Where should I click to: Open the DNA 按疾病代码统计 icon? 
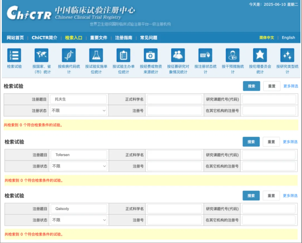pyautogui.click(x=69, y=55)
